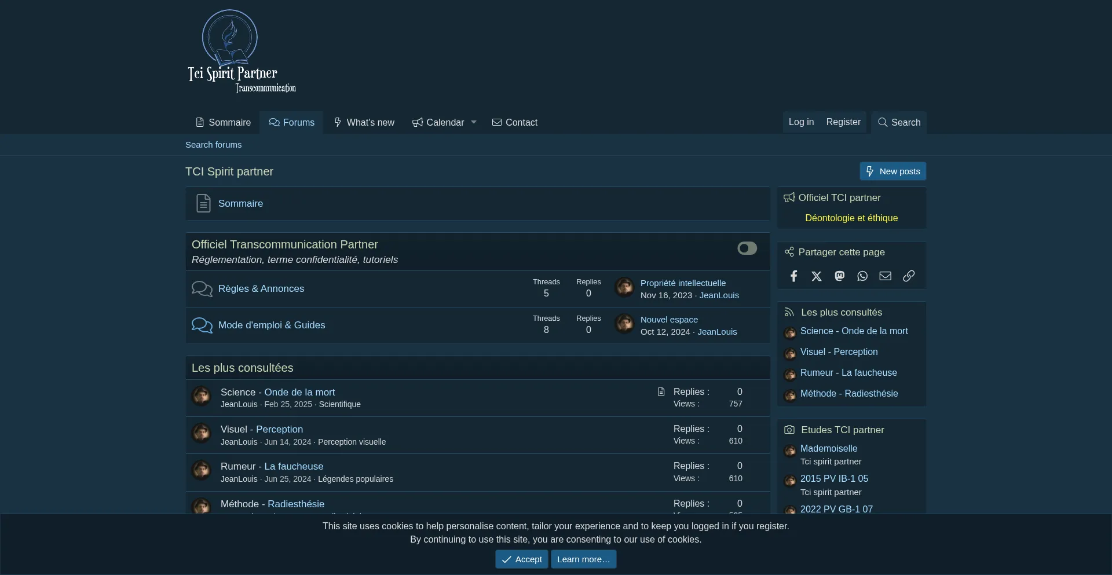
Task: Click the Tci Spirit Partner logo
Action: [x=242, y=51]
